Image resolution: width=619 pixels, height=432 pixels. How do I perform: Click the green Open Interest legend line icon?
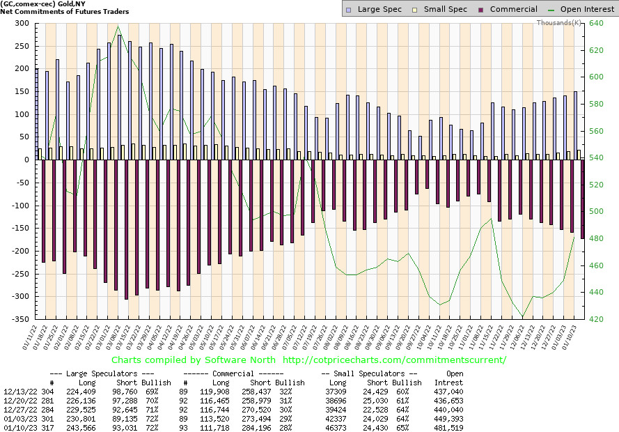[x=550, y=10]
